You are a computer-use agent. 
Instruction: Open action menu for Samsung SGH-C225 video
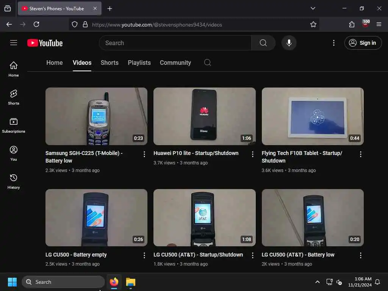144,154
